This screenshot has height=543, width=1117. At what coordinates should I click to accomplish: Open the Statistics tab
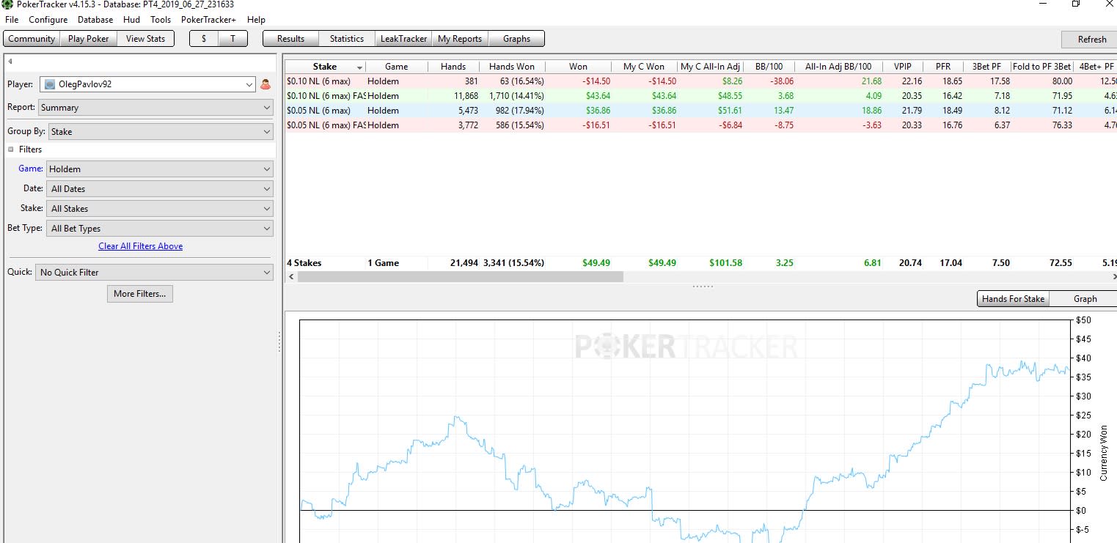[347, 39]
